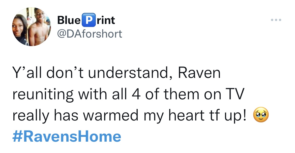295x153 pixels.
Task: Open the round profile avatar photo
Action: pyautogui.click(x=32, y=27)
